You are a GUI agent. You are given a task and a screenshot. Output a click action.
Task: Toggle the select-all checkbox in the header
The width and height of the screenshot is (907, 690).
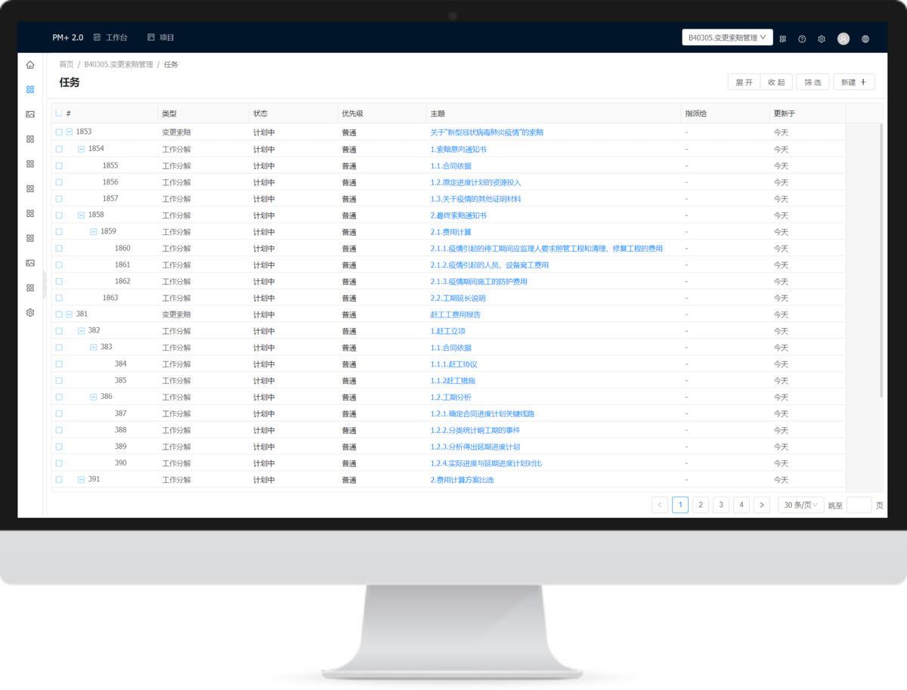pos(59,113)
